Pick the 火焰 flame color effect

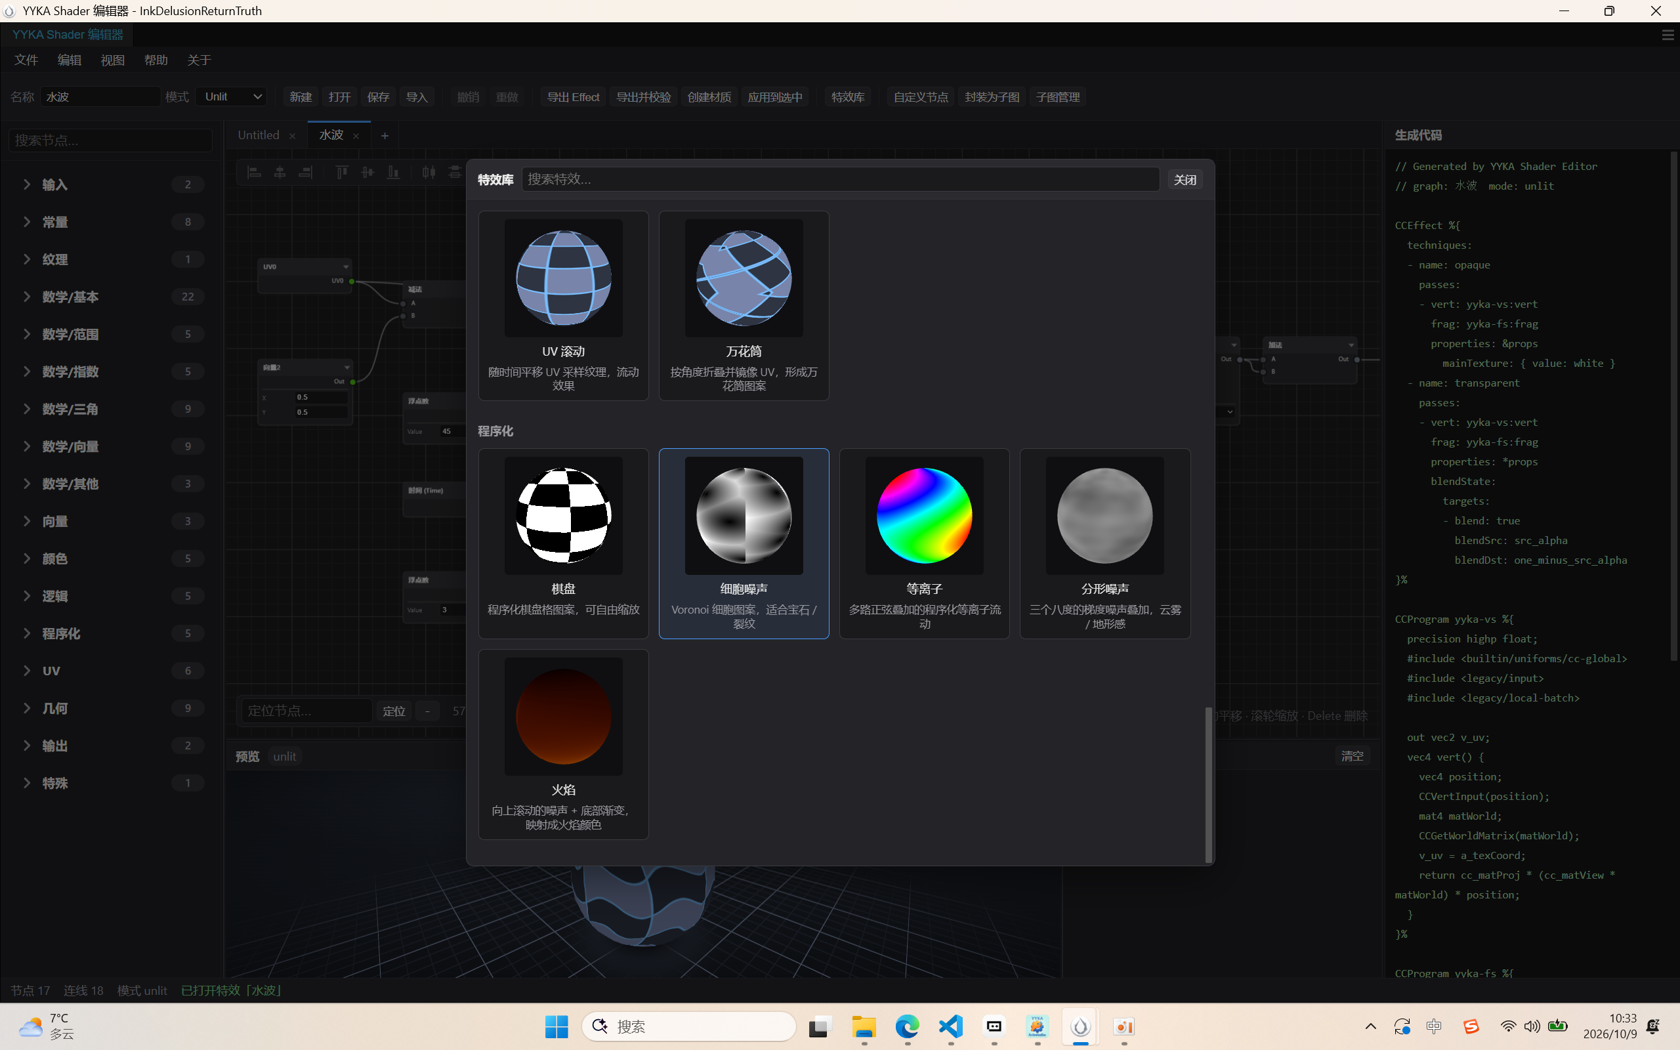(563, 744)
